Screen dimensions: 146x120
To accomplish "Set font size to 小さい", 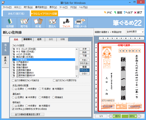I will 84,74.
